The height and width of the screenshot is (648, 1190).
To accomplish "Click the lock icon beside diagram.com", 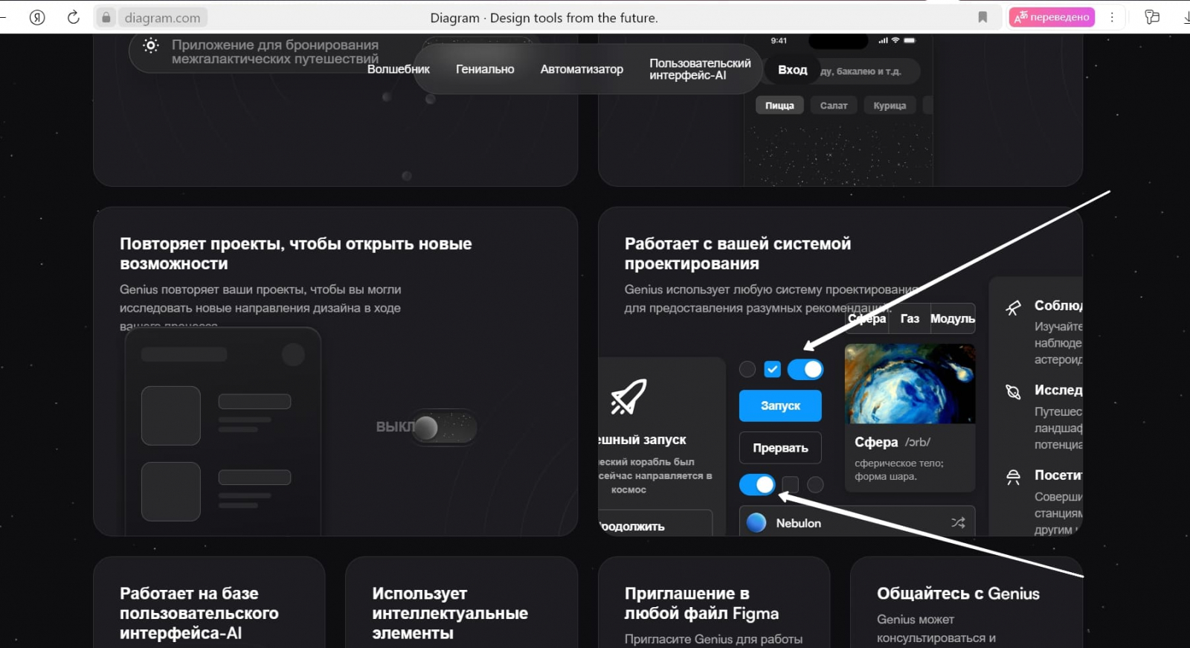I will (106, 17).
